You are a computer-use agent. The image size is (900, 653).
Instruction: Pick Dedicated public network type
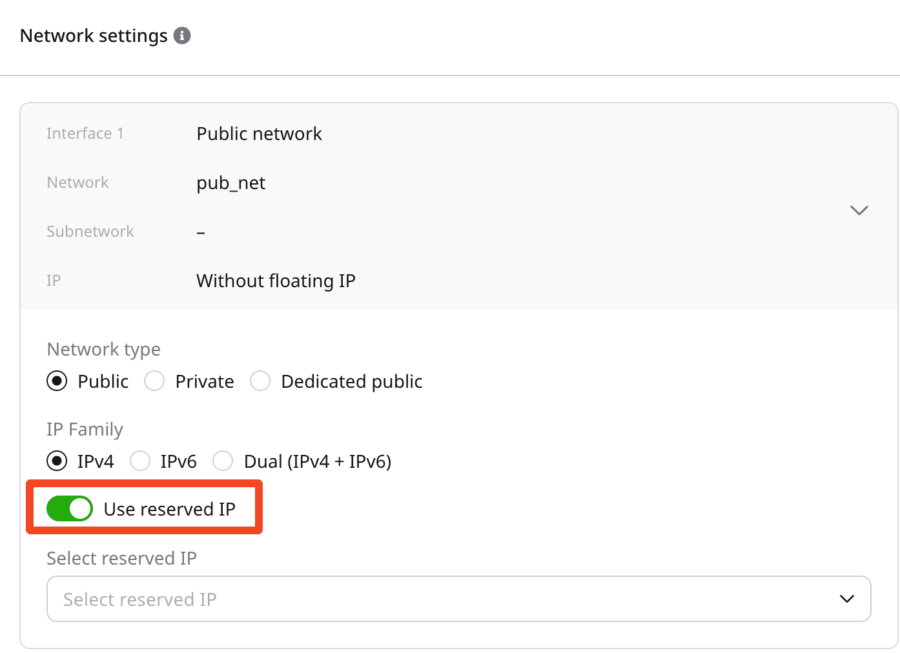point(261,381)
